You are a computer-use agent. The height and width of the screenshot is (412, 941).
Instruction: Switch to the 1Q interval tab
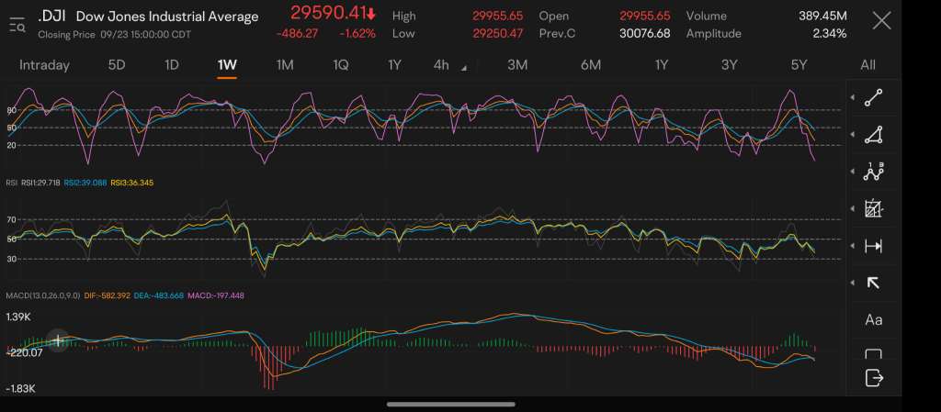pyautogui.click(x=340, y=65)
